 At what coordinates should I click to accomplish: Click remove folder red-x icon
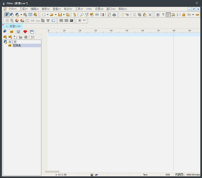(x=10, y=37)
